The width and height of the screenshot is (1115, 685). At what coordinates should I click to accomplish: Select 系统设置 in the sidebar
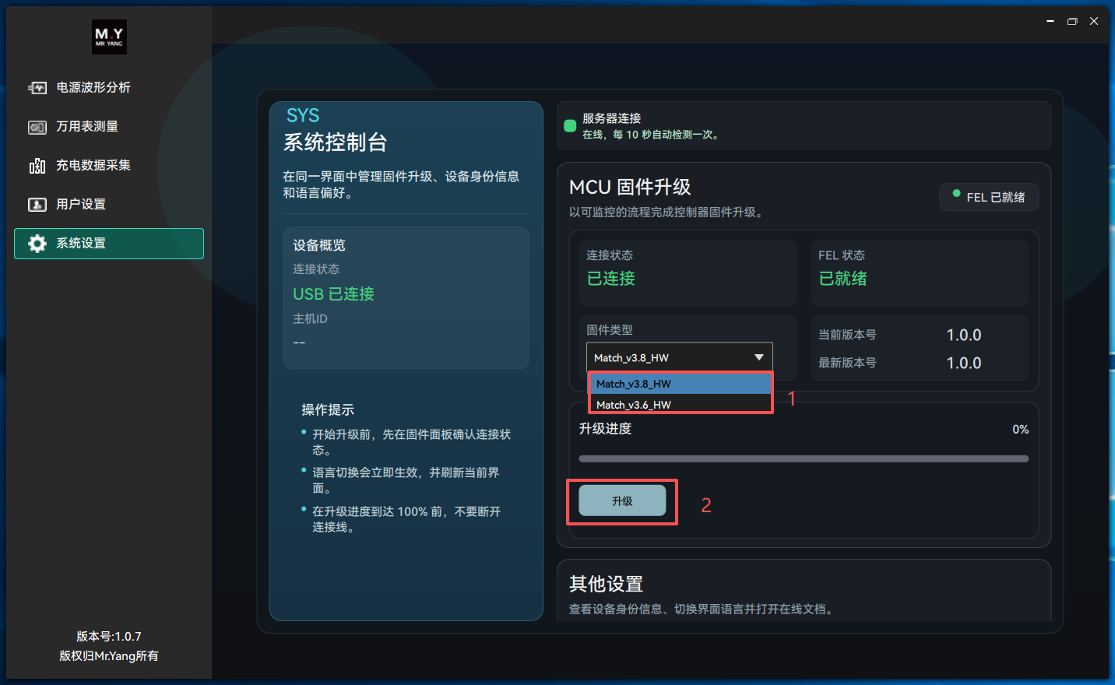(109, 244)
